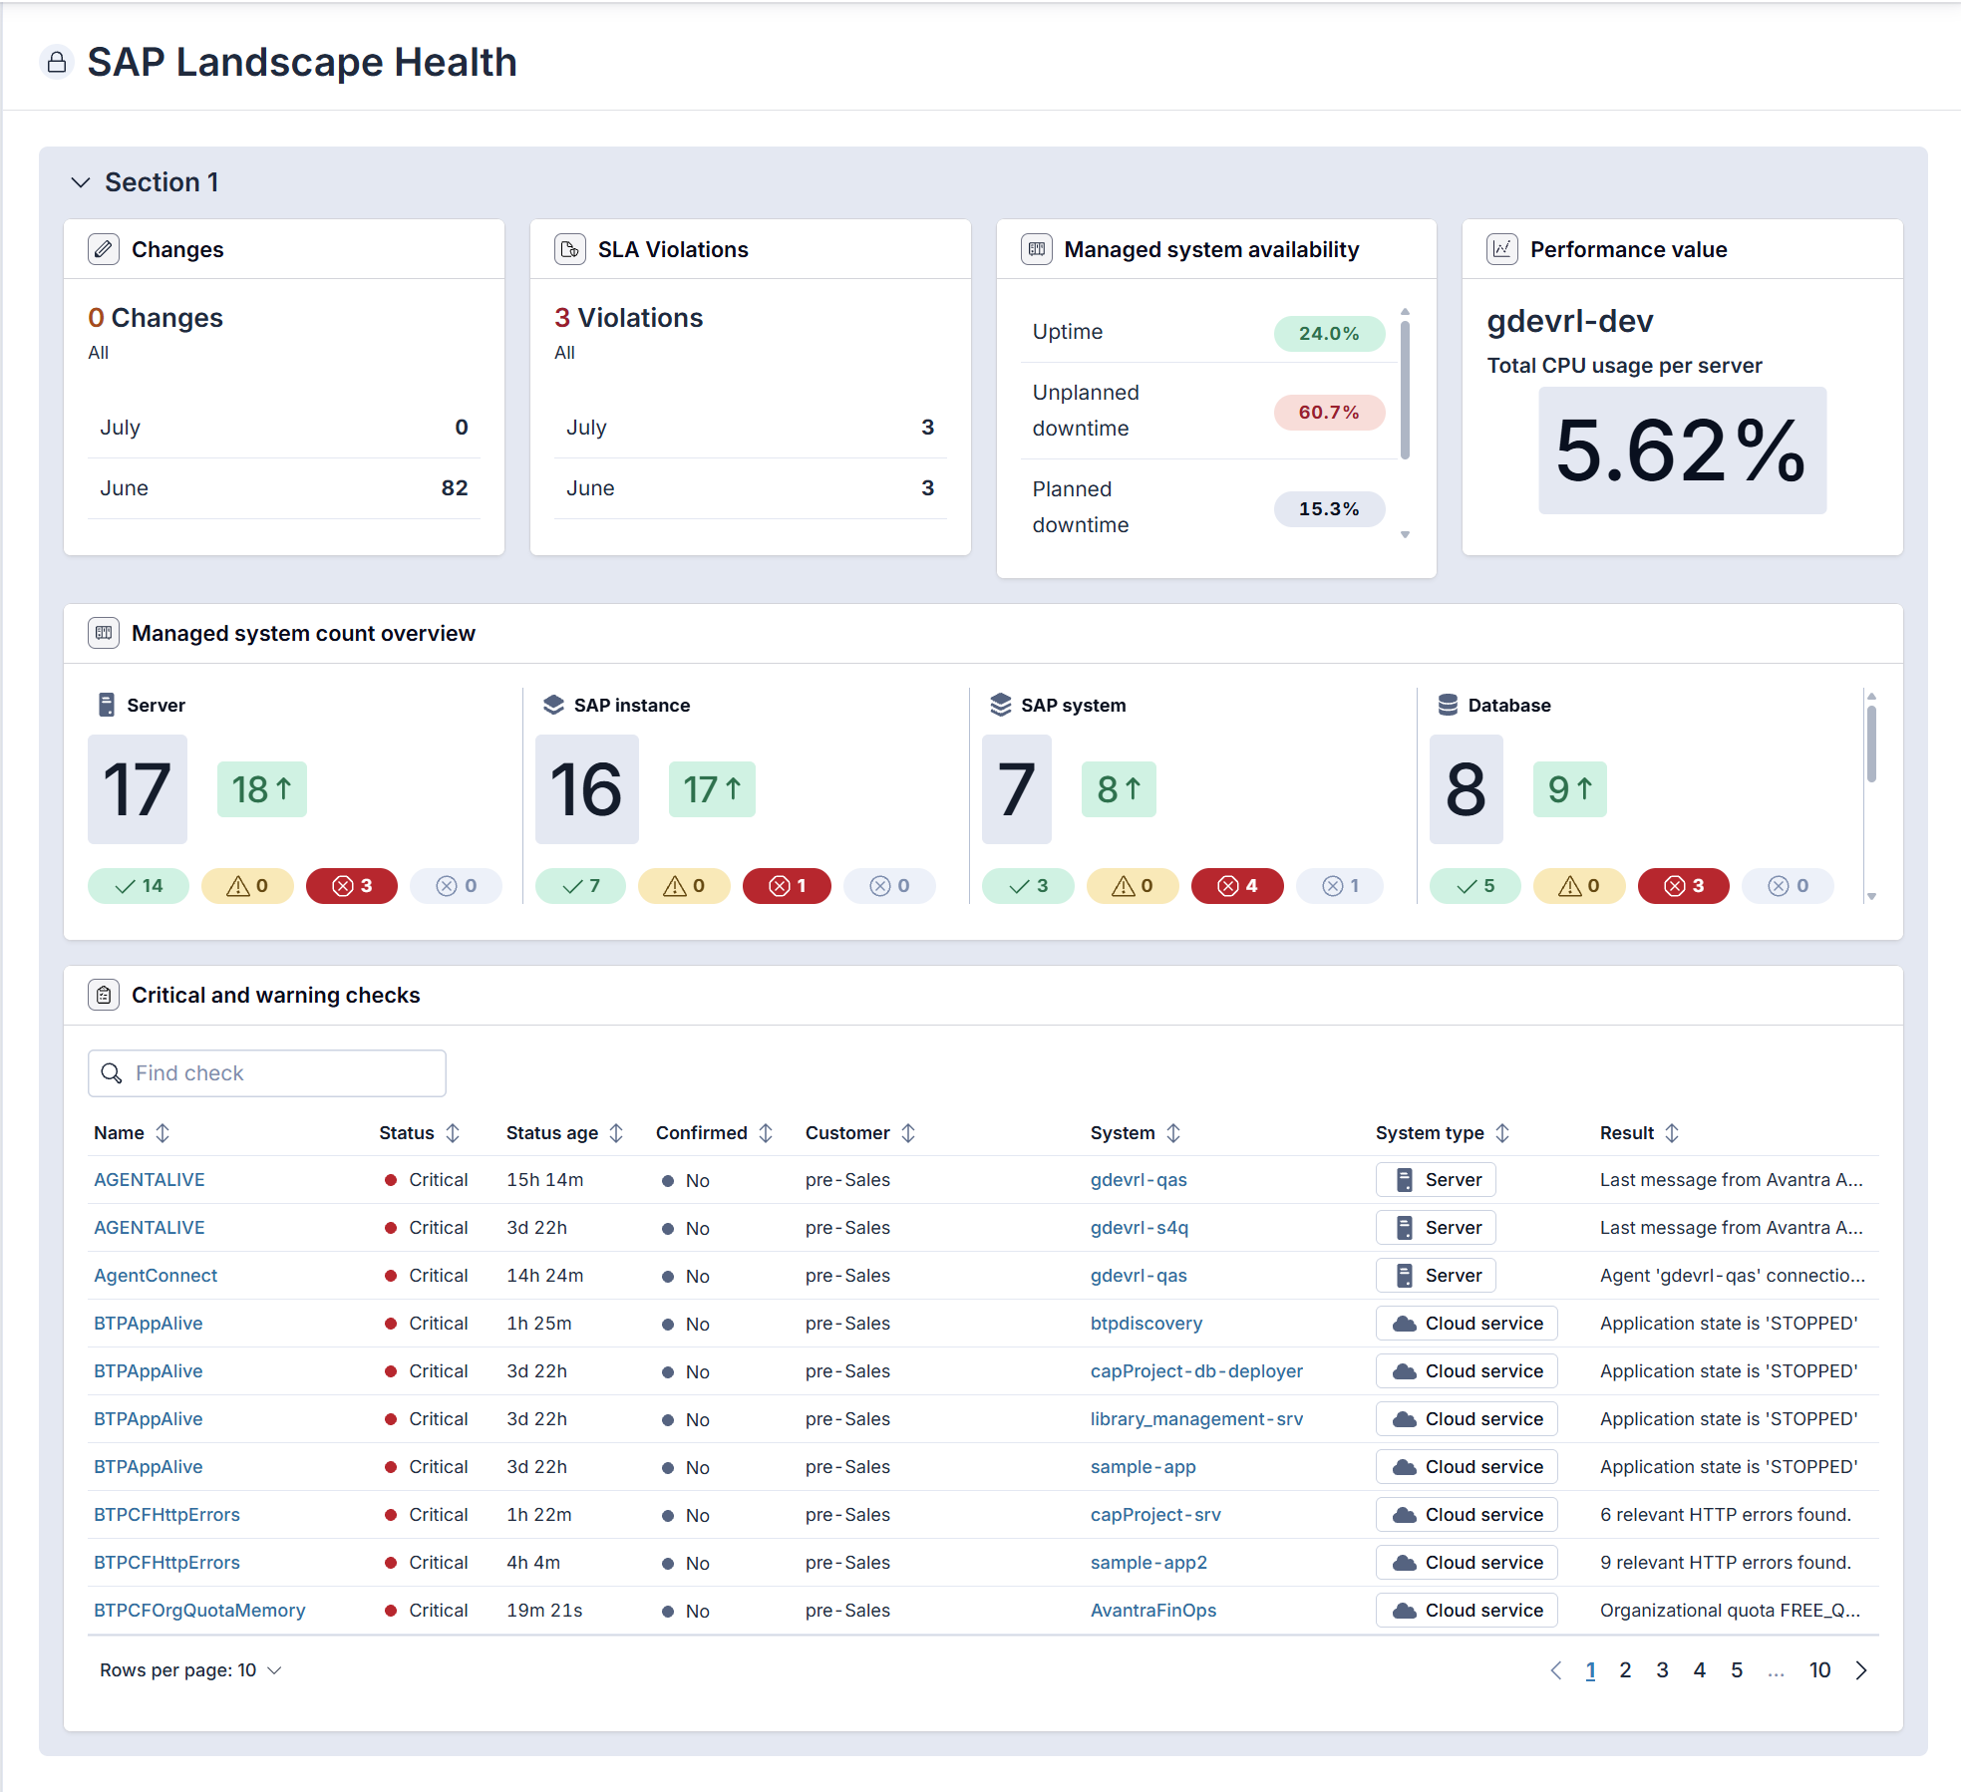Click the availability panel scrollbar

click(x=1405, y=389)
